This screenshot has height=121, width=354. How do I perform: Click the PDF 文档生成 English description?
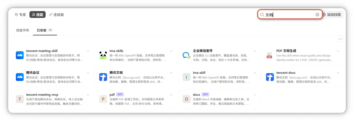[x=304, y=58]
